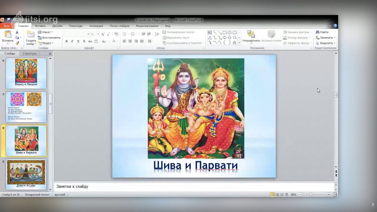Click the русский language status bar button

click(x=60, y=195)
